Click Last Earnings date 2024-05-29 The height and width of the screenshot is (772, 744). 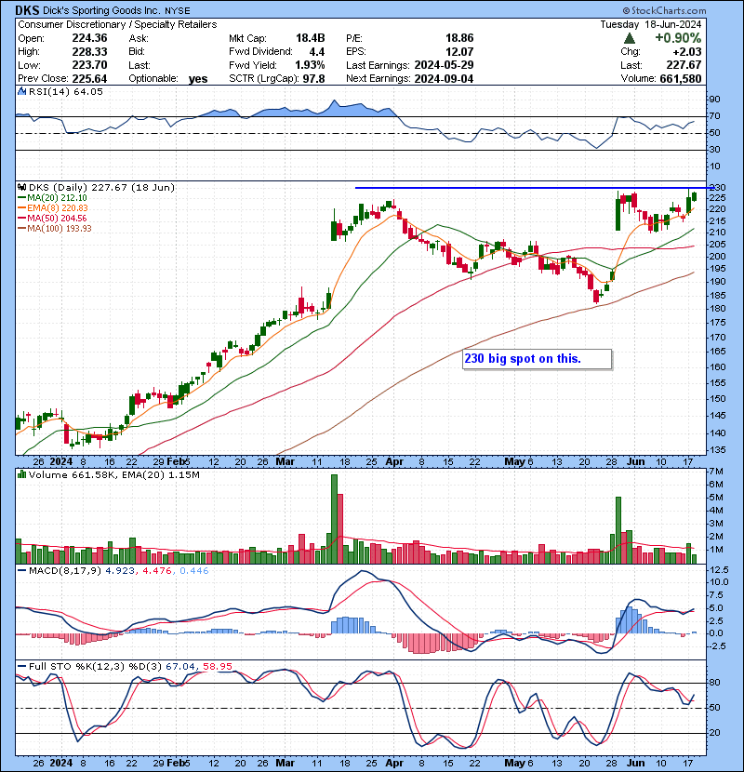pos(444,65)
